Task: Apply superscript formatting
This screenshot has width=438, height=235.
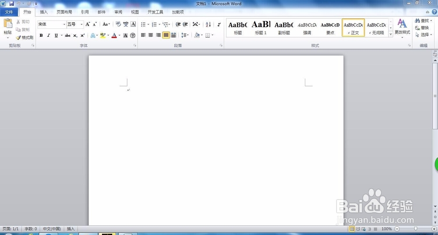Action: (82, 35)
